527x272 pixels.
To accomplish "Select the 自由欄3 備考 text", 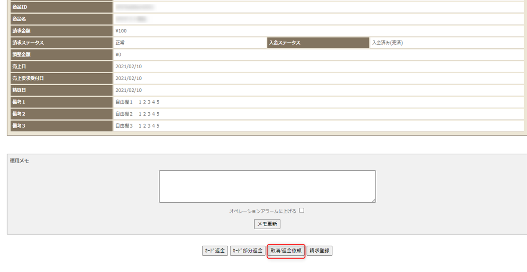I will pyautogui.click(x=137, y=126).
